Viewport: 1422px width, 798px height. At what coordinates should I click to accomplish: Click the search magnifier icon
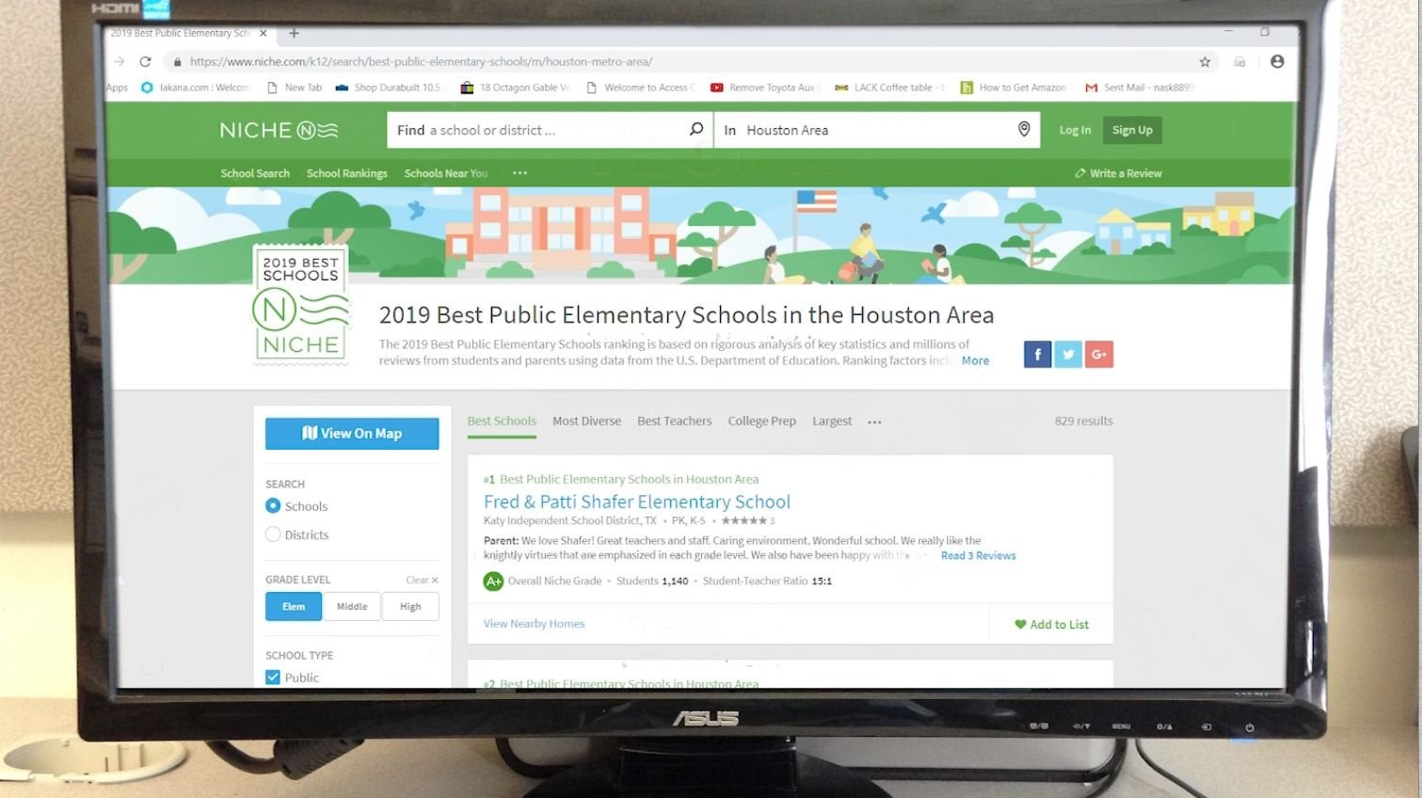695,129
